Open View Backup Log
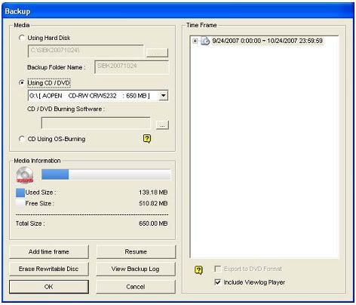 136,269
